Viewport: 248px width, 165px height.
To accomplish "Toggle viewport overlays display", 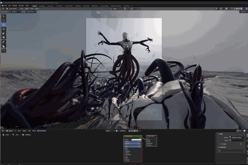I will click(227, 9).
